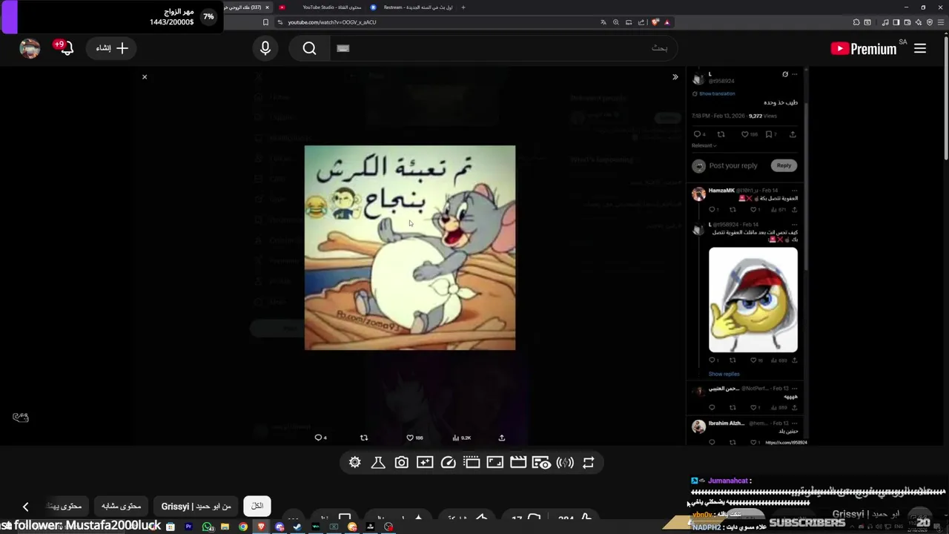Viewport: 949px width, 534px height.
Task: Click the browser address bar URL
Action: coord(332,22)
